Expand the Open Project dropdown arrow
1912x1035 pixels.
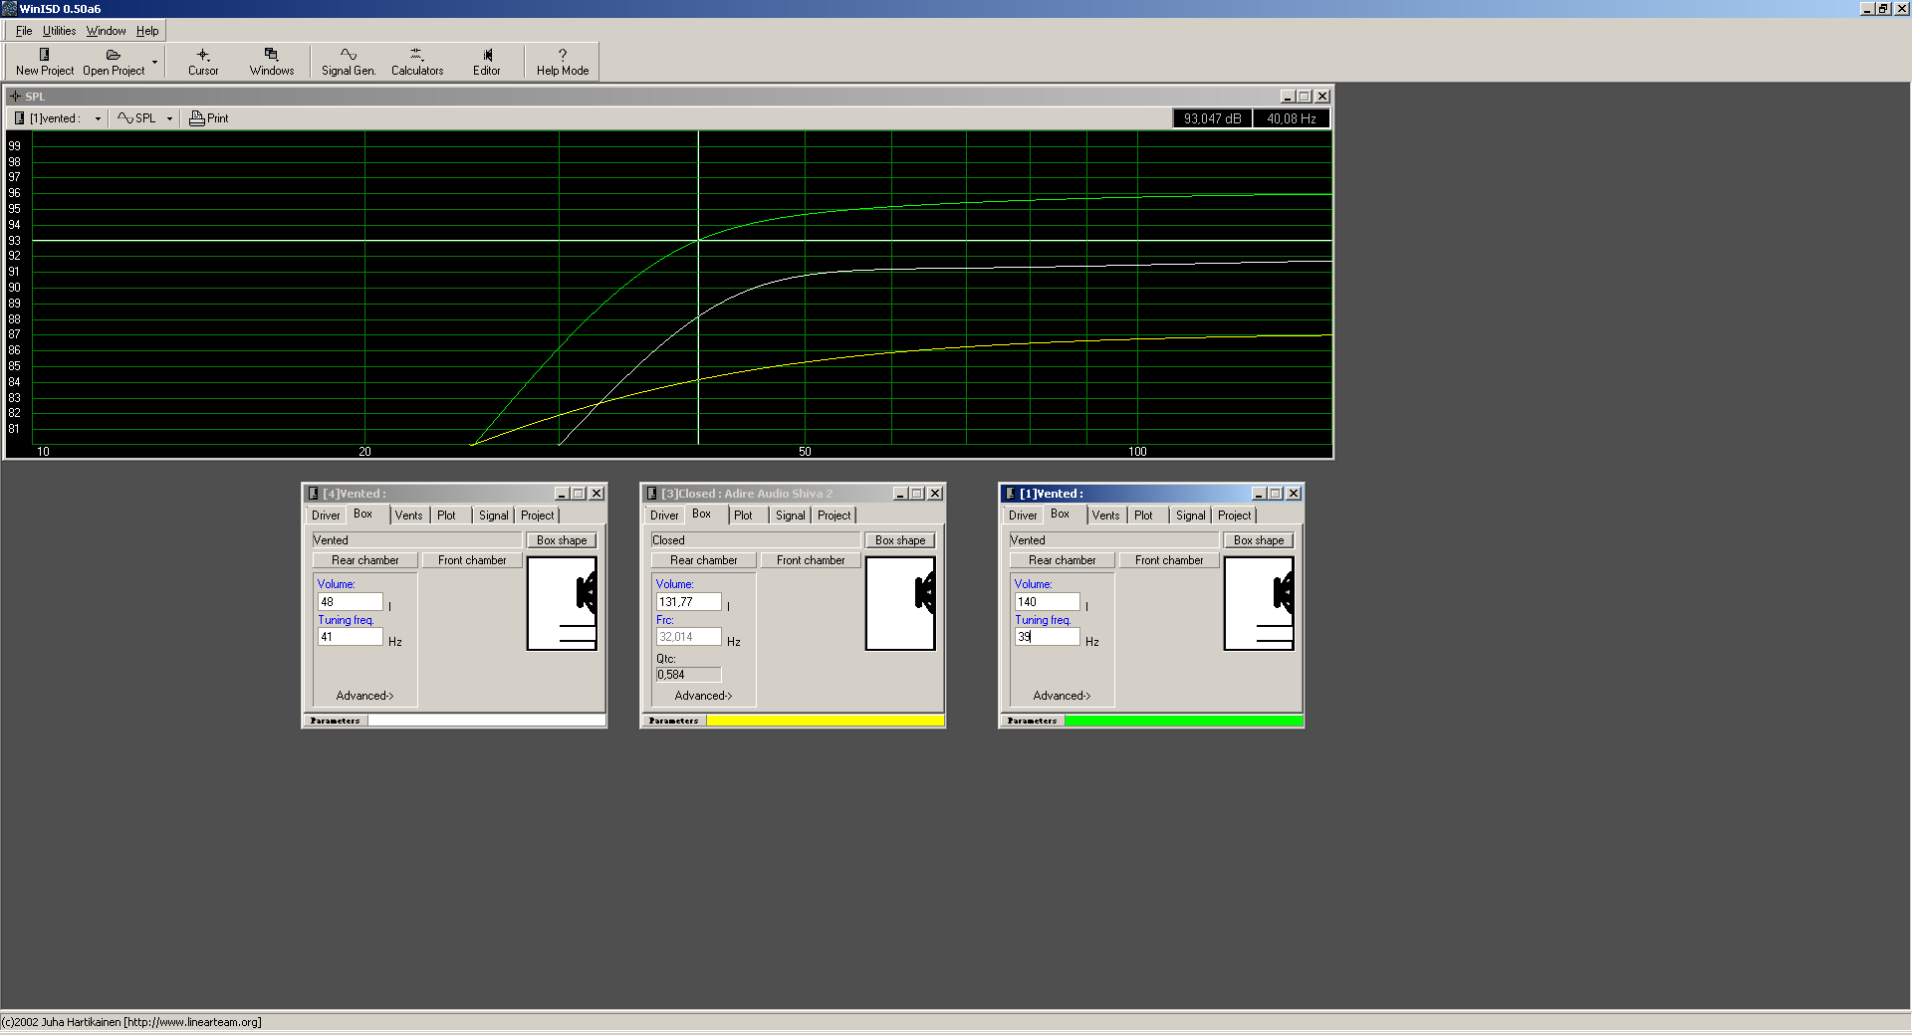pos(154,62)
